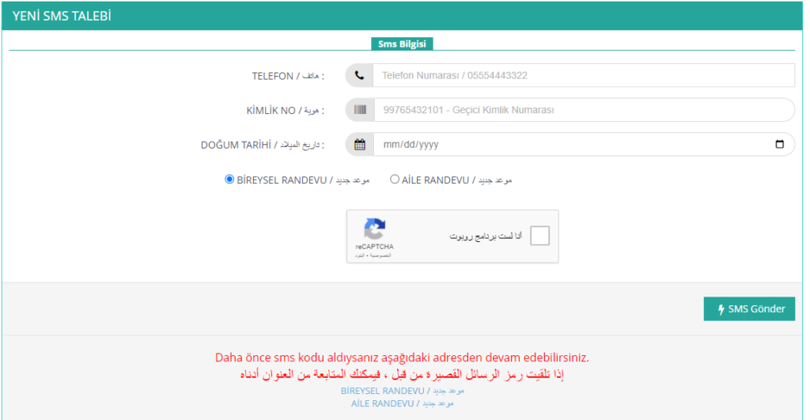
Task: Click the Sms Bilgisi section tab
Action: [402, 44]
